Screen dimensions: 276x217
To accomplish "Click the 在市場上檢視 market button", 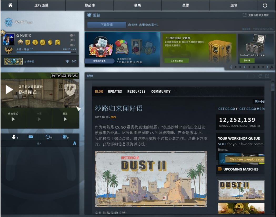I will pos(177,61).
